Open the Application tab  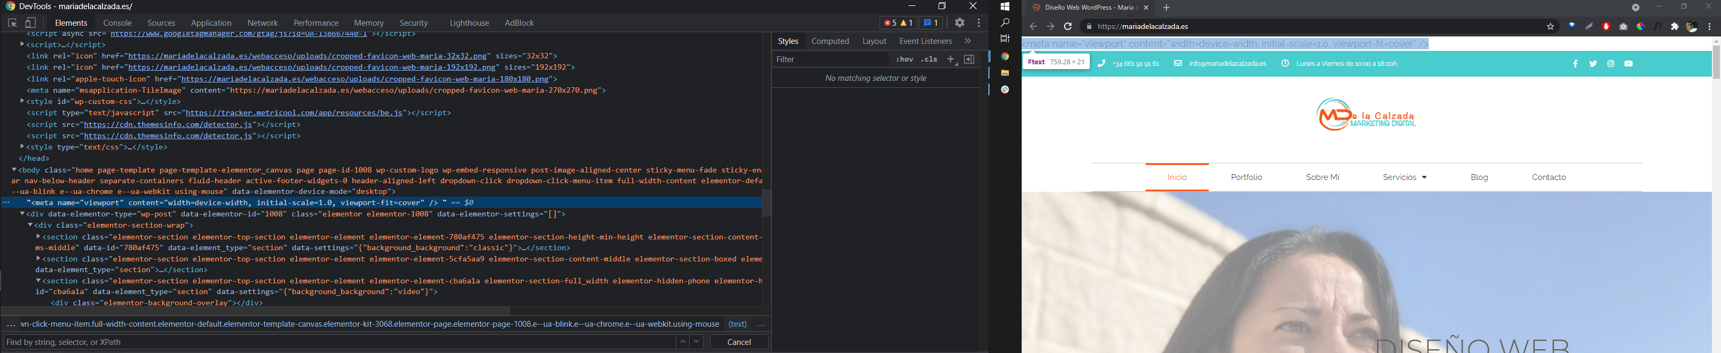pyautogui.click(x=211, y=24)
